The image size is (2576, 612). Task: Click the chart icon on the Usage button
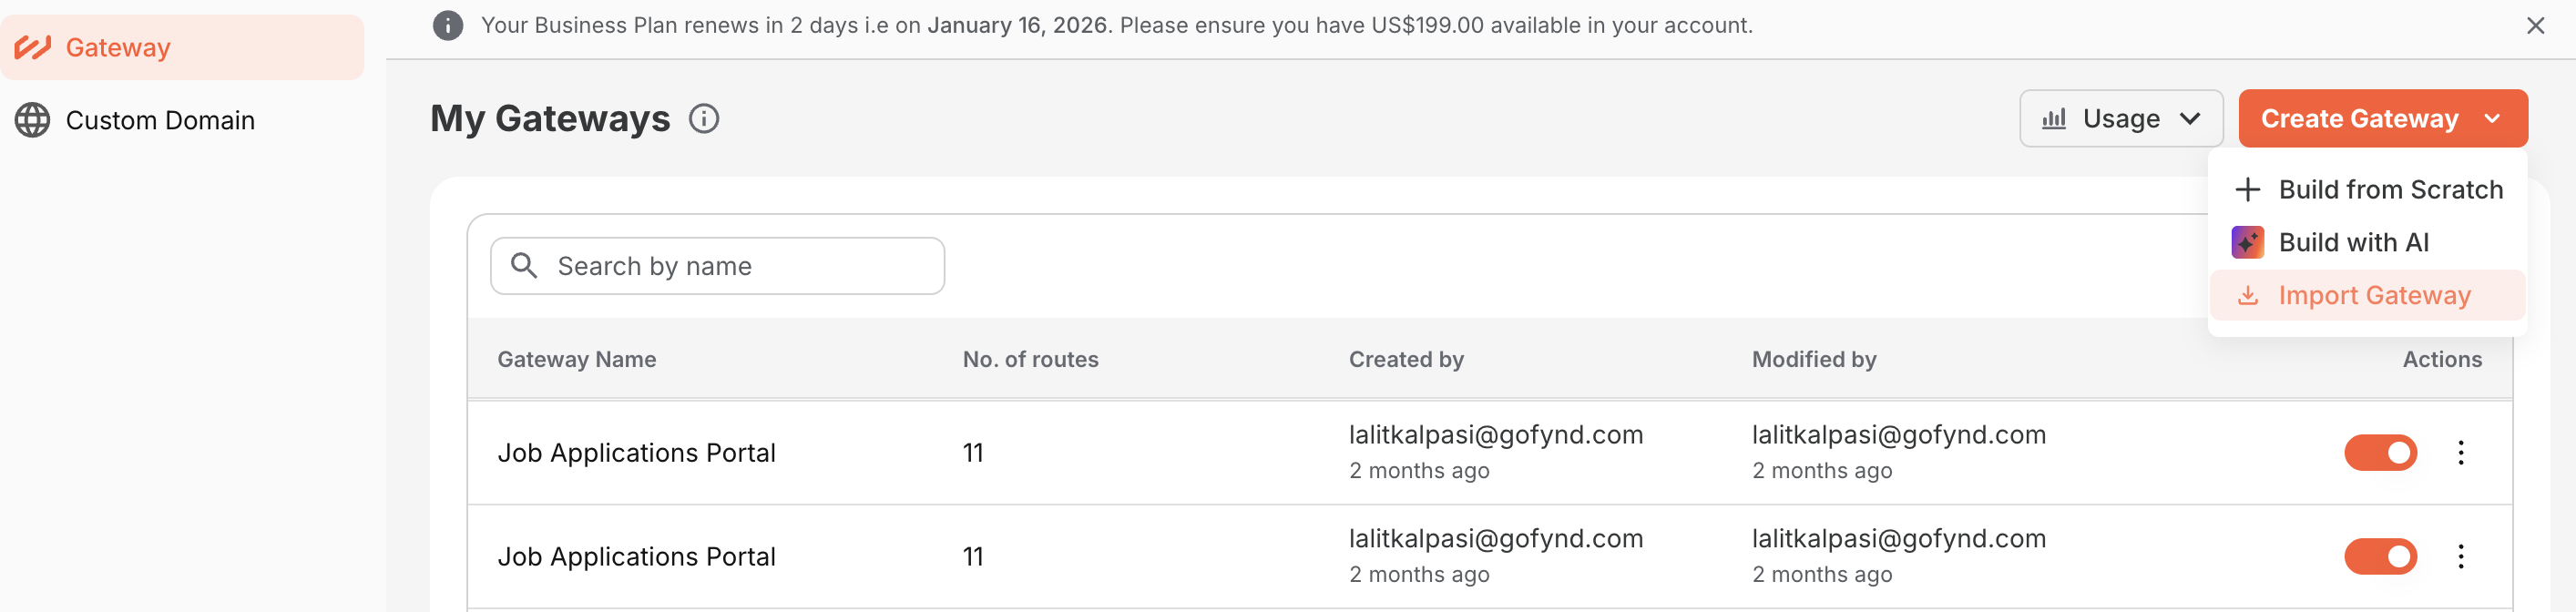(2053, 118)
